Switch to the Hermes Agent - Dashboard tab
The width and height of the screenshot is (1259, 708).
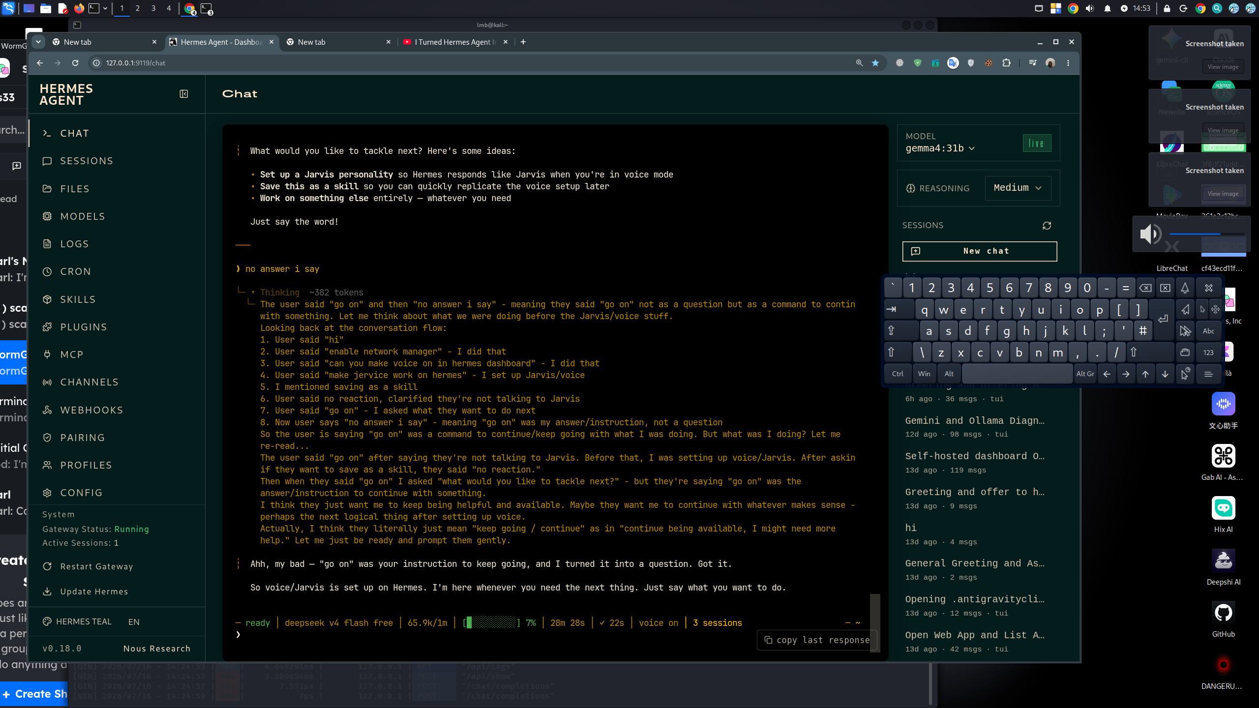[221, 42]
